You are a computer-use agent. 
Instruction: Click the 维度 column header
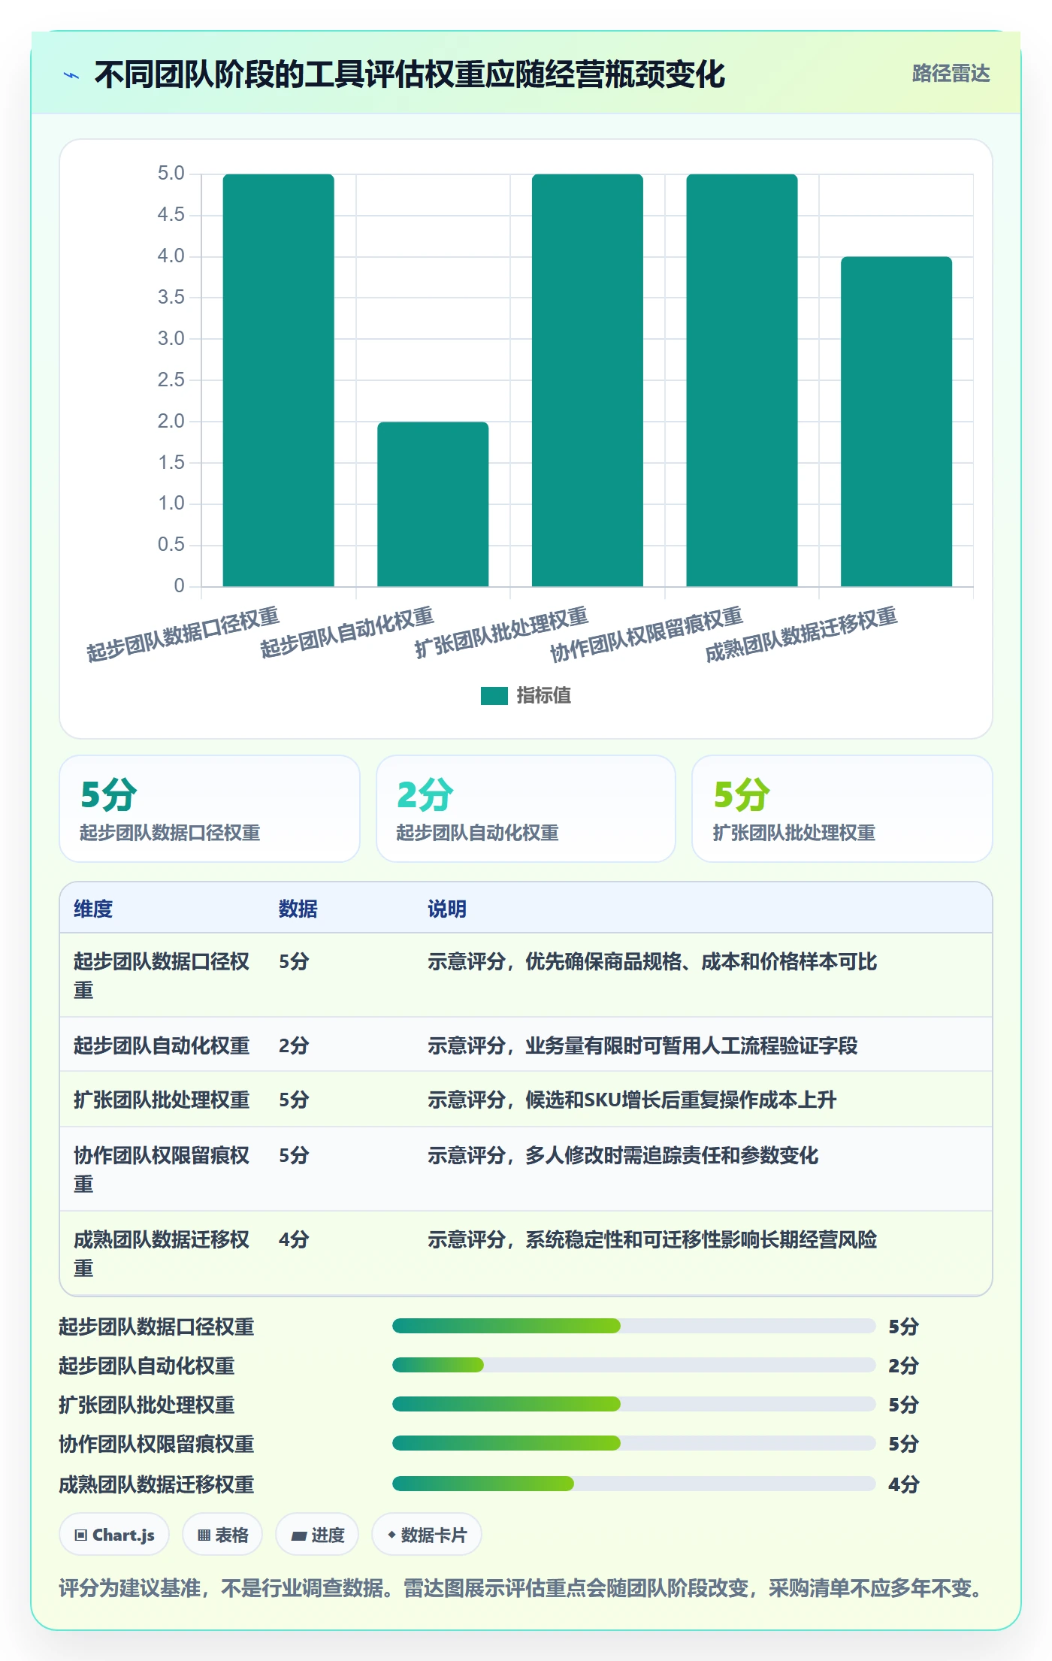coord(93,909)
